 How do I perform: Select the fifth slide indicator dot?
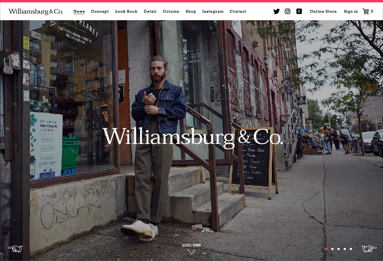pos(351,249)
